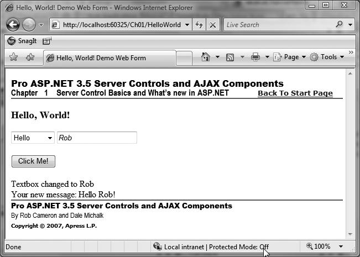Click the browser Forward arrow button
The width and height of the screenshot is (360, 257).
(29, 24)
